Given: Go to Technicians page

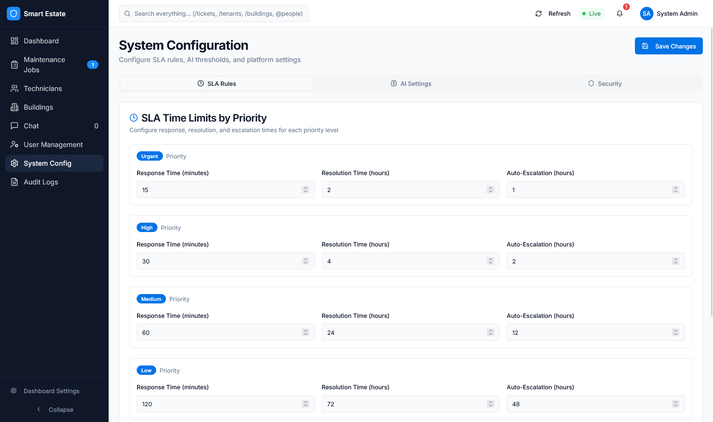Looking at the screenshot, I should (42, 88).
